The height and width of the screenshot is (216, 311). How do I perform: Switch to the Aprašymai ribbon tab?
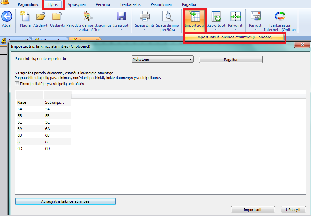(x=76, y=4)
